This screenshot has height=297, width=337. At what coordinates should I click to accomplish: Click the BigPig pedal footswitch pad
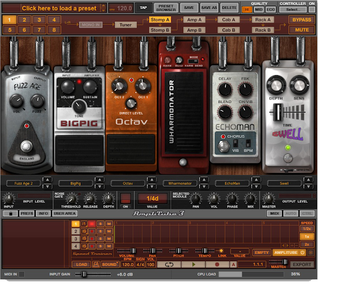point(80,150)
